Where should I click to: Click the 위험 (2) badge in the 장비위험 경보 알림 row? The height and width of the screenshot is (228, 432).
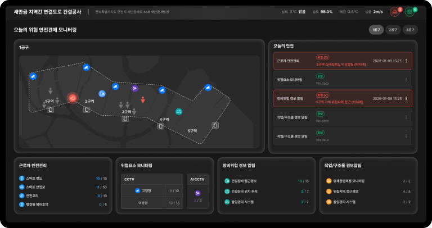[322, 95]
